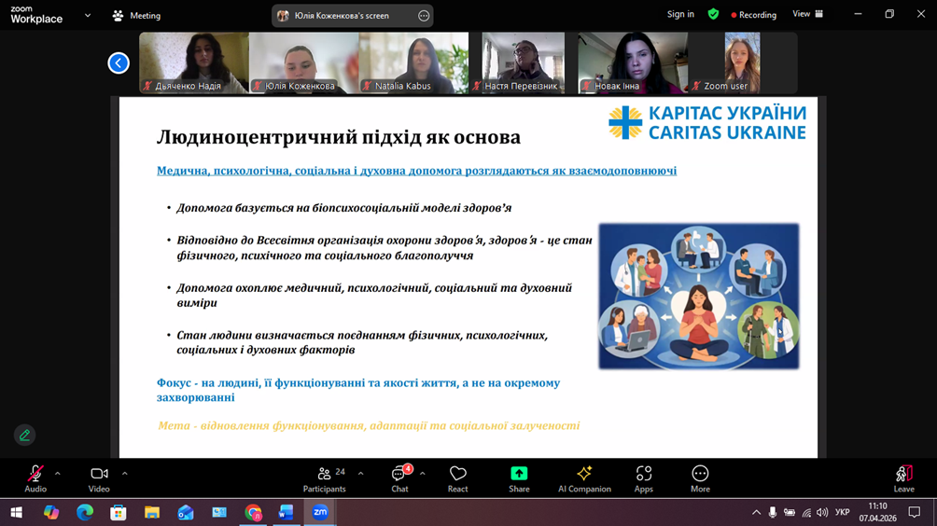Open the More options menu
The height and width of the screenshot is (526, 937).
tap(700, 478)
